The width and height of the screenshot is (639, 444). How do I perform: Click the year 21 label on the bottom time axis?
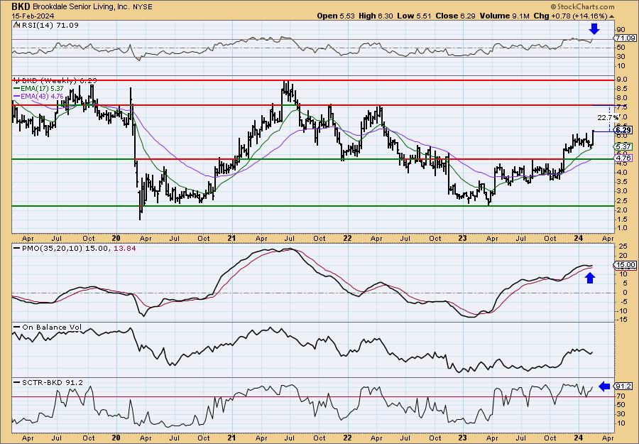click(x=231, y=438)
